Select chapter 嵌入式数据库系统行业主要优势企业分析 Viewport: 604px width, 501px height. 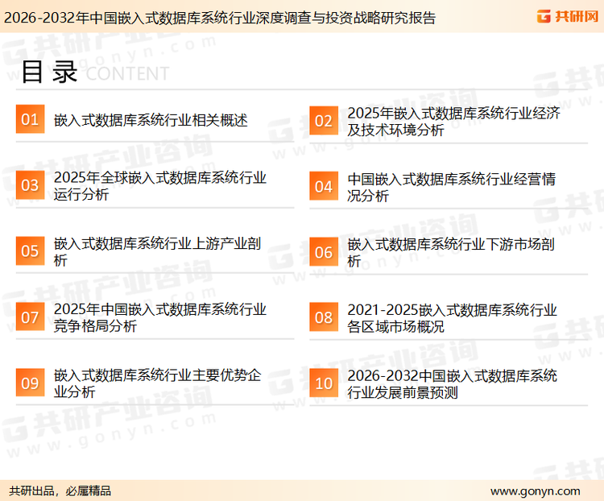[157, 383]
